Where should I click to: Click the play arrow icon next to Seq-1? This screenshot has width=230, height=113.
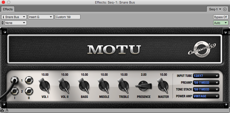pyautogui.click(x=225, y=9)
